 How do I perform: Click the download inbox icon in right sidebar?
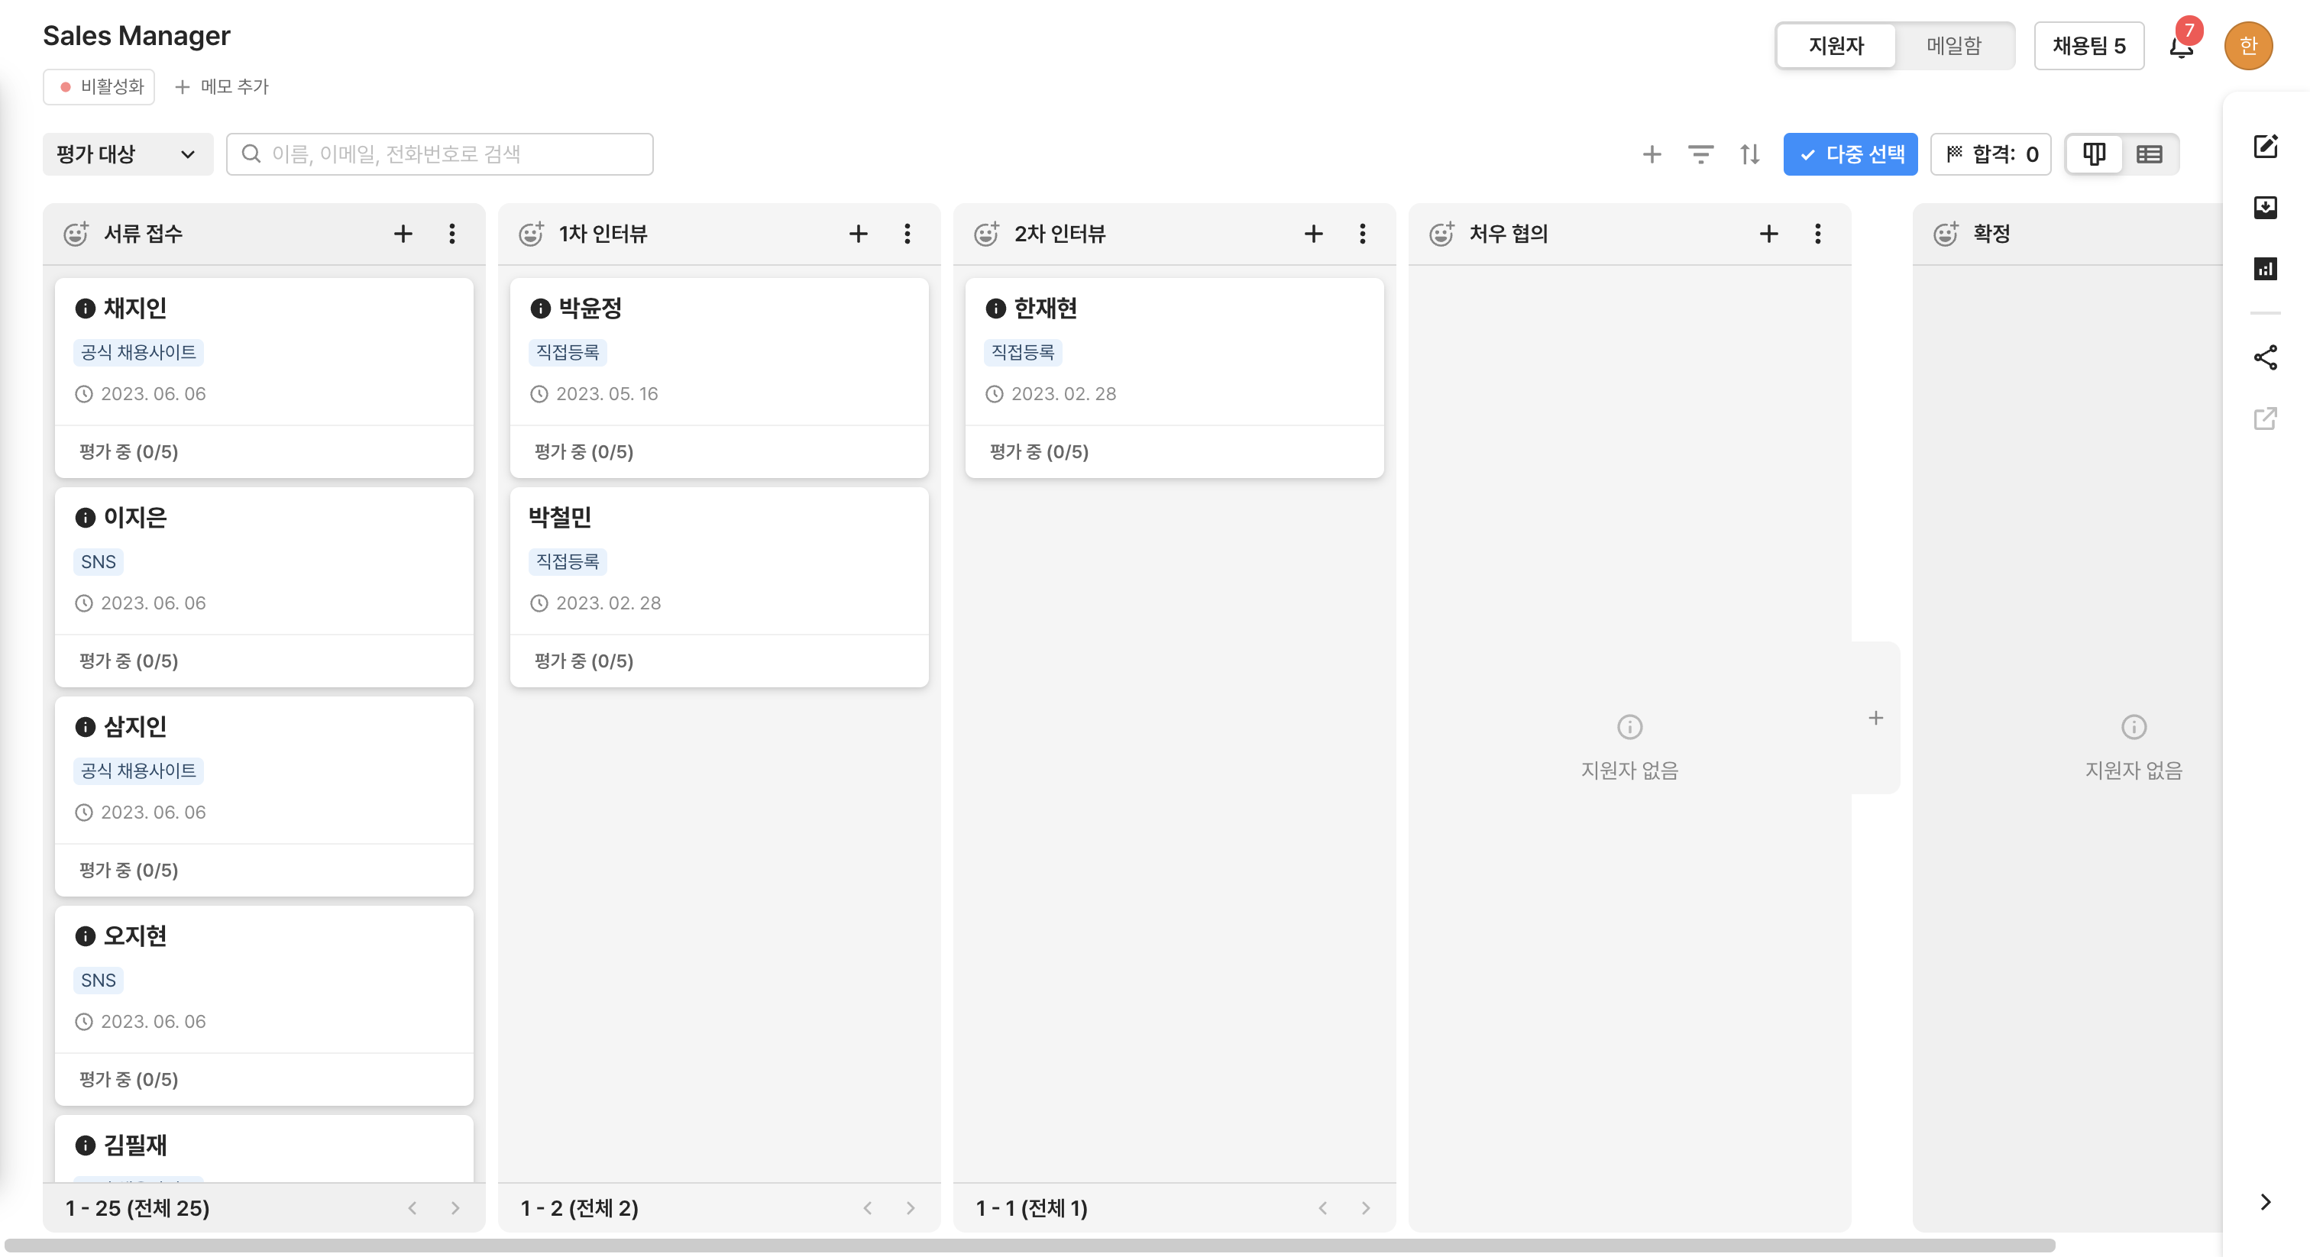2265,207
